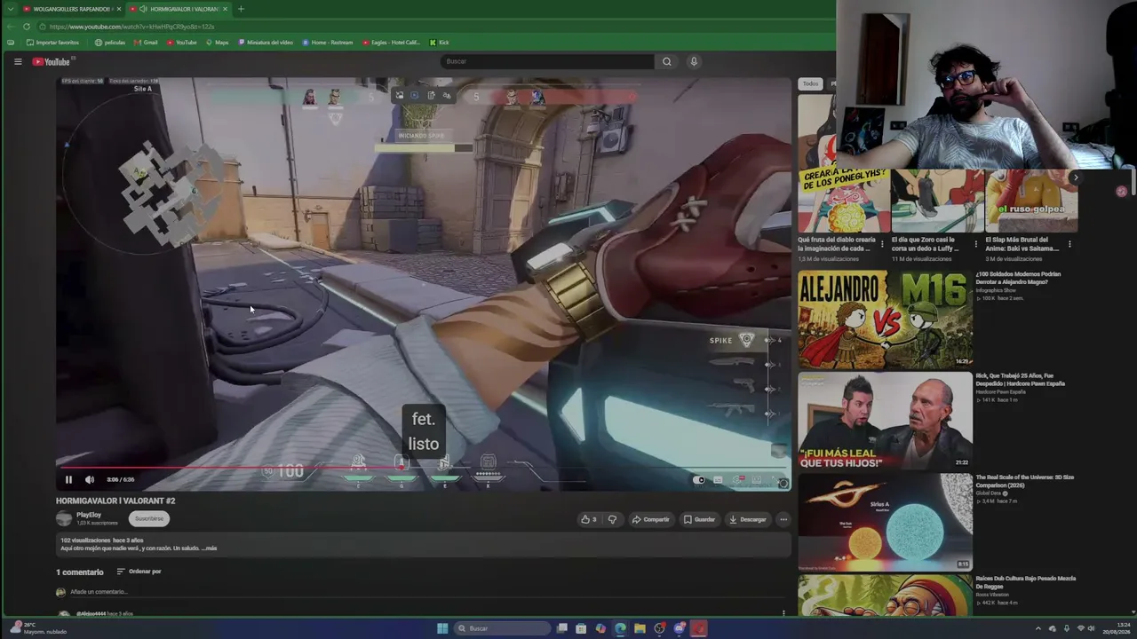The image size is (1137, 639).
Task: Open the Eagles - Hotel Calif... bookmark
Action: (x=391, y=43)
